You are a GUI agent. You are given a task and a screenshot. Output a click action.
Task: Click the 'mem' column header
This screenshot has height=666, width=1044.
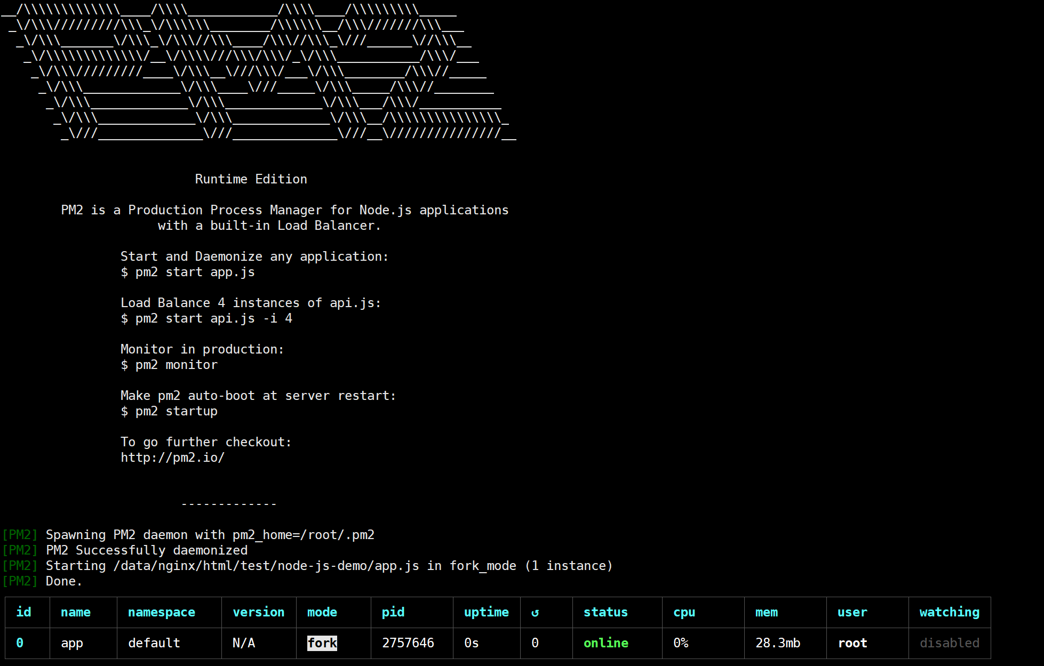(x=767, y=612)
